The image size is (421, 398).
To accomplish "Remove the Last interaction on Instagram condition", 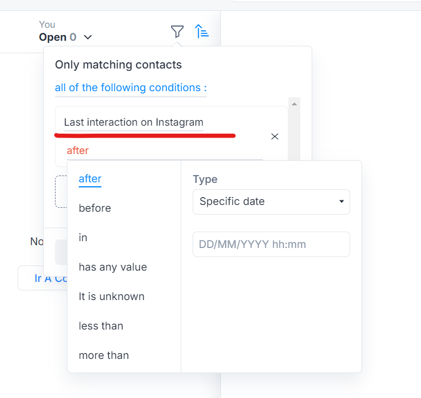I will click(275, 136).
